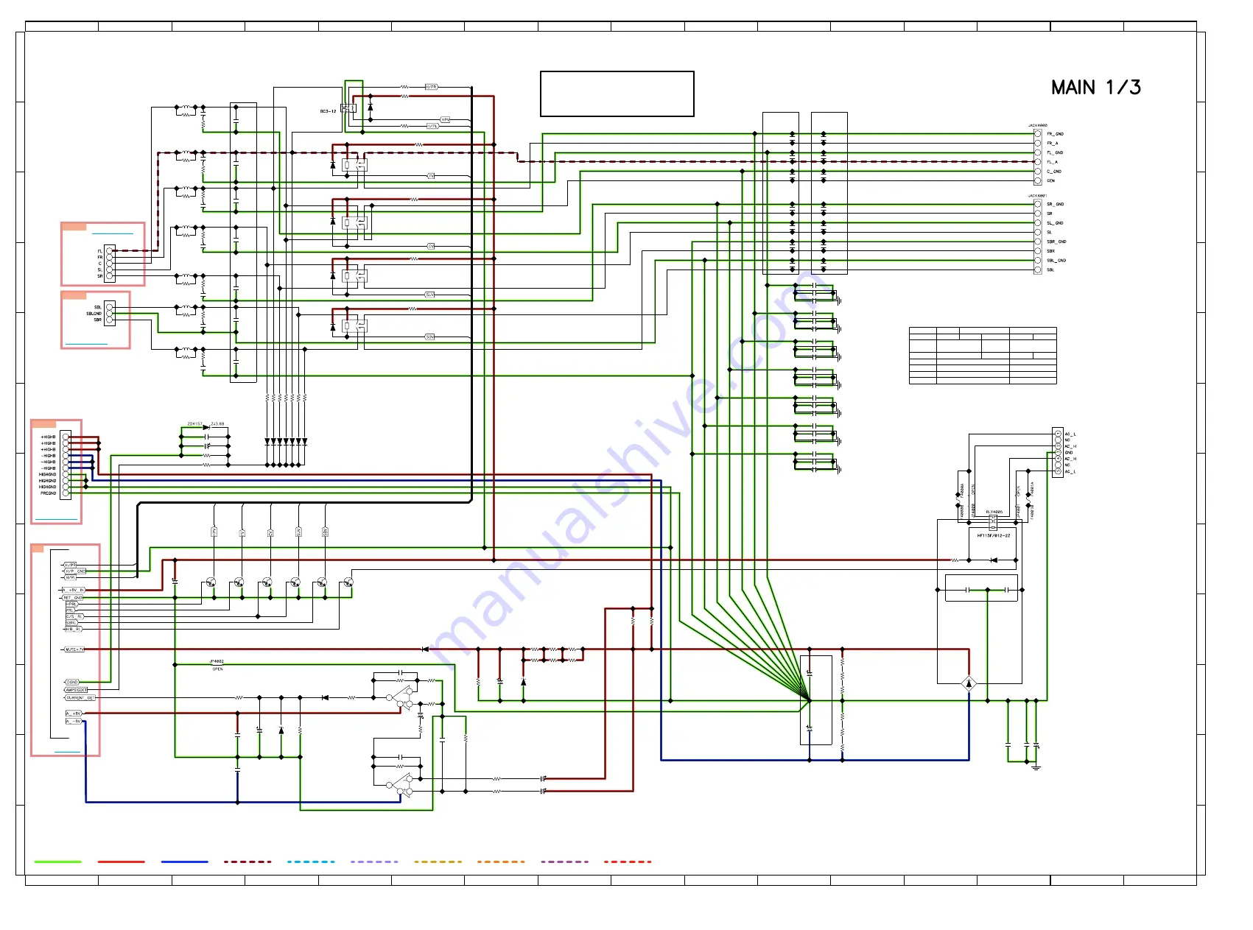Click the FL_A pin label

click(x=1052, y=162)
